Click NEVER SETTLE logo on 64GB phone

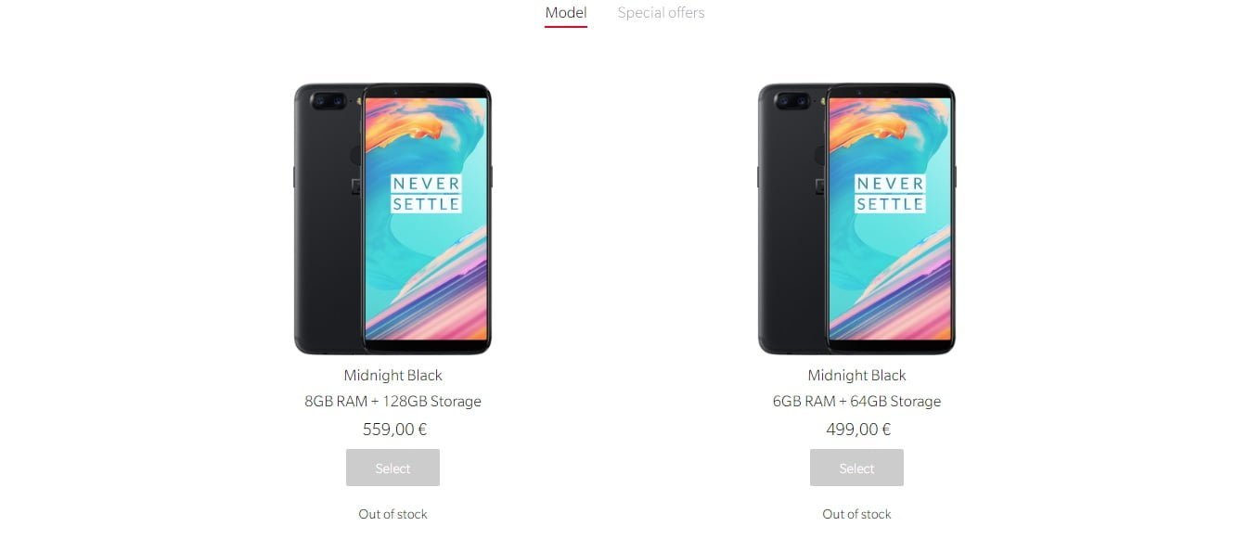(x=890, y=193)
